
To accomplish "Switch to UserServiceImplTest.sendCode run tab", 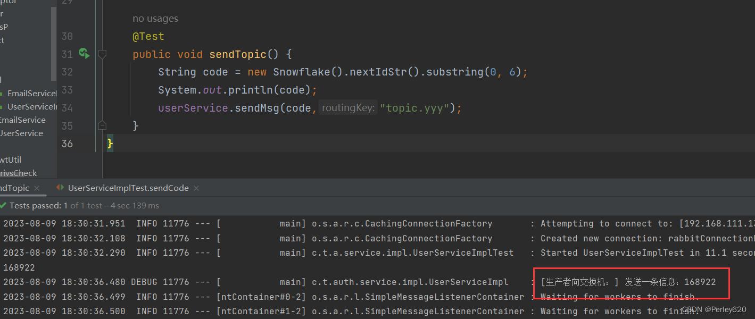I will coord(128,188).
